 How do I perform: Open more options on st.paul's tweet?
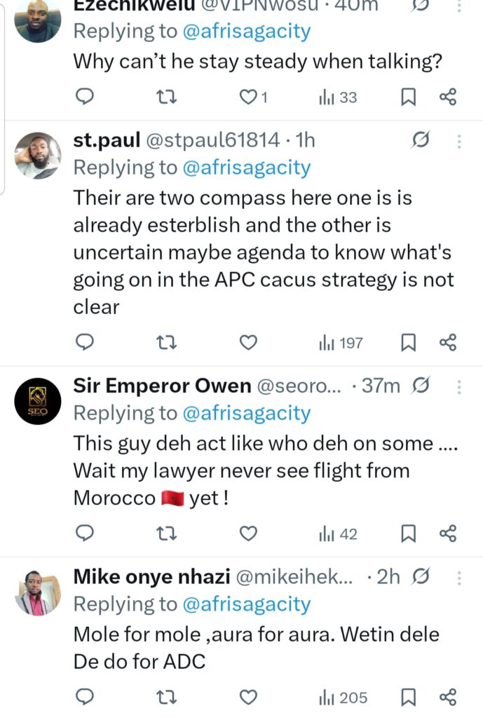coord(460,142)
